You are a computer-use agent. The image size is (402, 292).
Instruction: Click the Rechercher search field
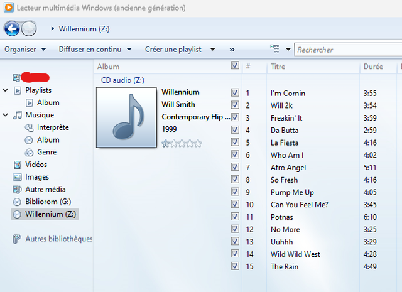click(348, 50)
